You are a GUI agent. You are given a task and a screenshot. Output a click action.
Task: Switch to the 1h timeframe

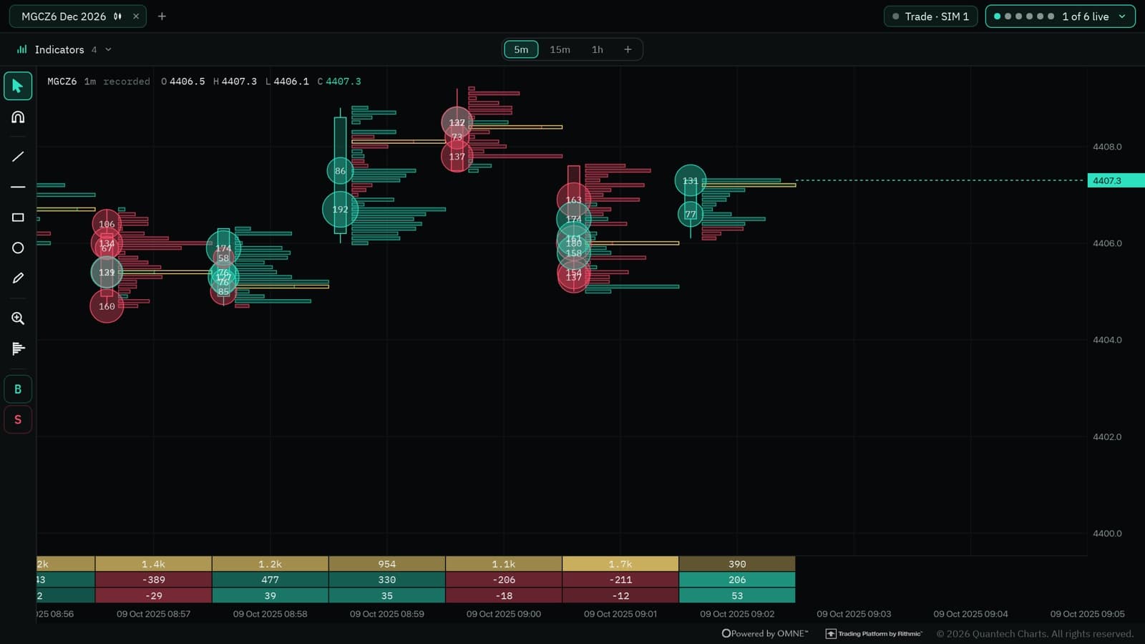coord(597,49)
